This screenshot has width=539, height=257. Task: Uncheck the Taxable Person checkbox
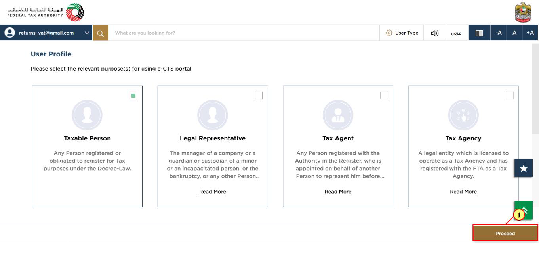click(133, 96)
